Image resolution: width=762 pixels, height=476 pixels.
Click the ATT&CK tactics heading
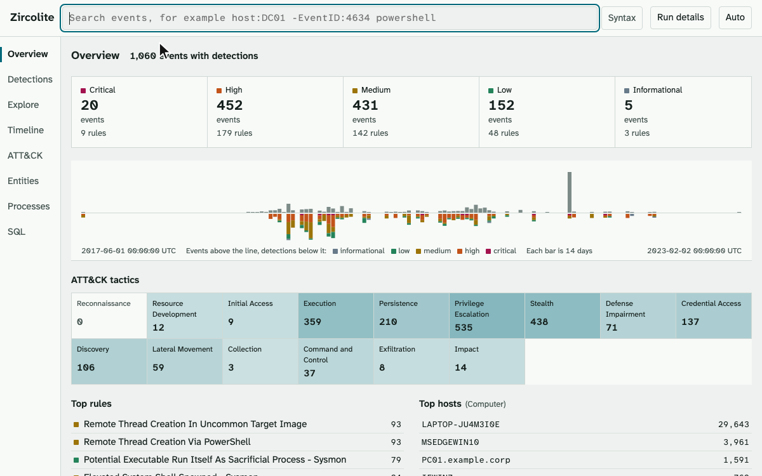click(105, 280)
